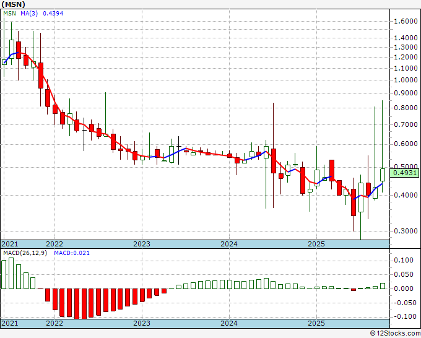Click 2025 on the price chart timeline
The height and width of the screenshot is (338, 421).
pyautogui.click(x=316, y=244)
